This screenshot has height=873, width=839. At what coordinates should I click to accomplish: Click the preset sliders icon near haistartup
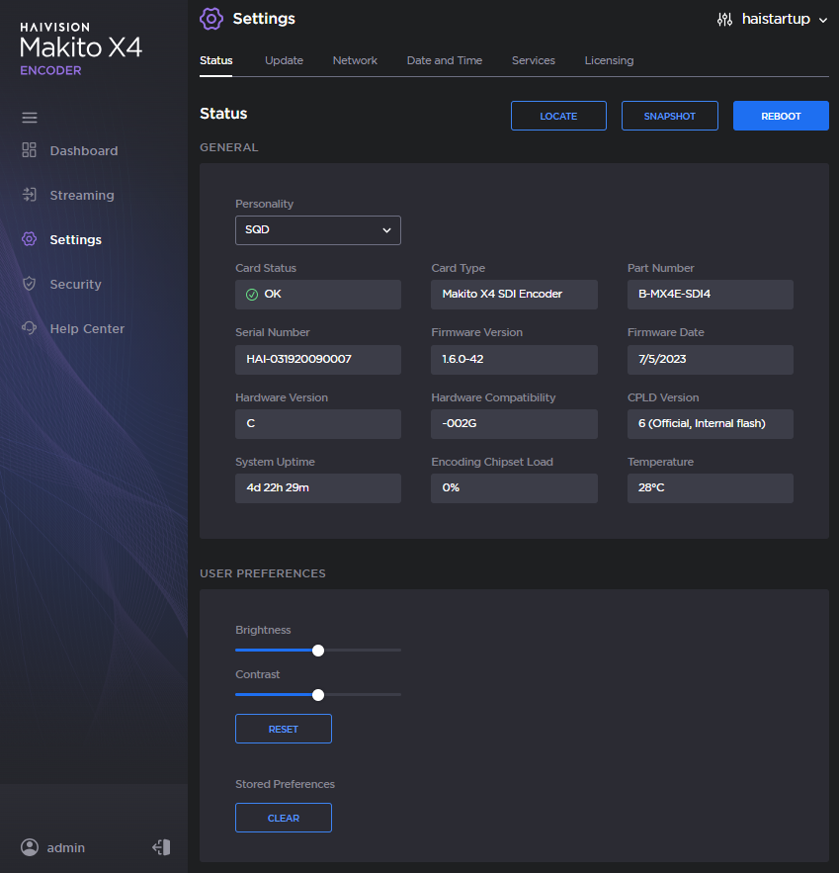[724, 20]
